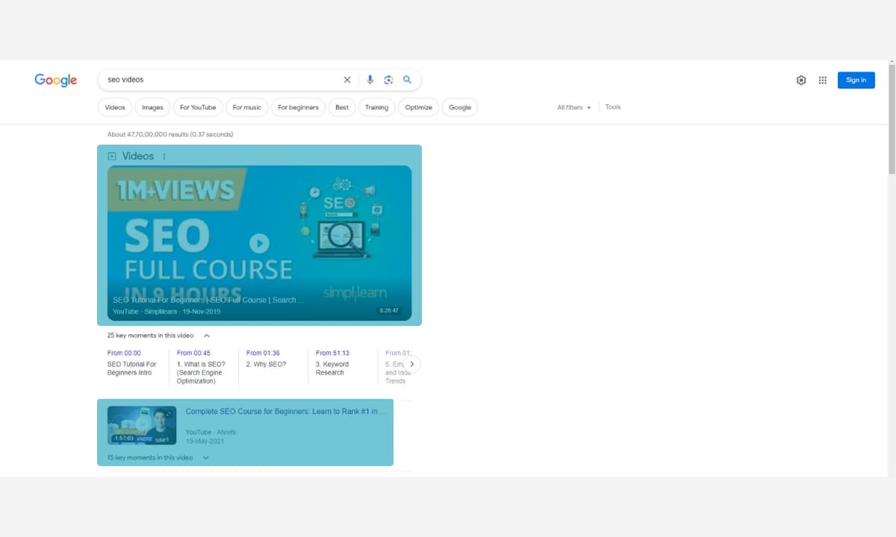Screen dimensions: 896x537
Task: Open the All filters dropdown
Action: (574, 107)
